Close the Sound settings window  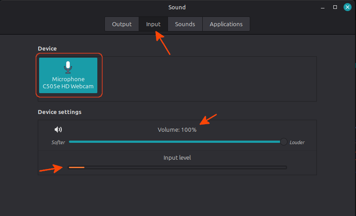(348, 7)
